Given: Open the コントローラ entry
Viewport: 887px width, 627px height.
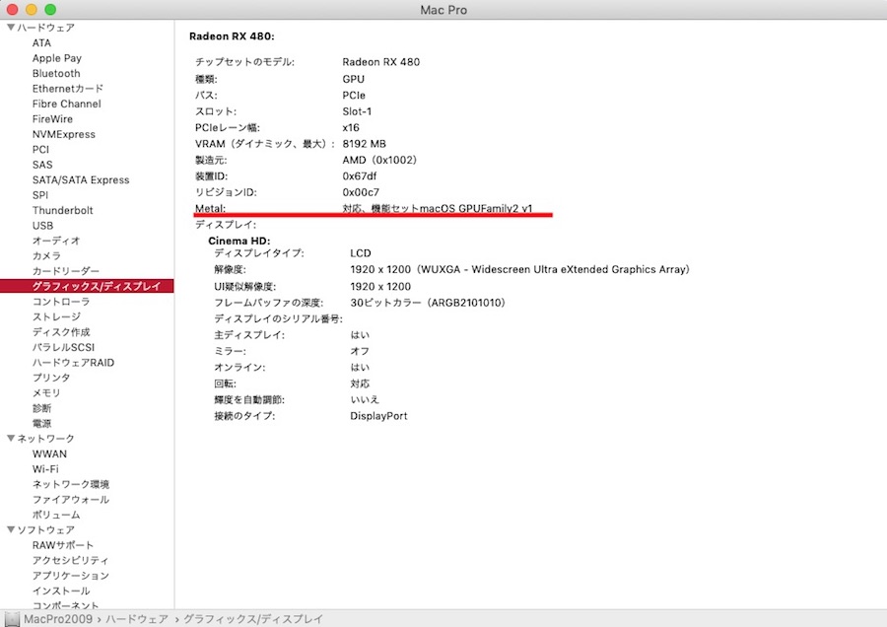Looking at the screenshot, I should [x=61, y=302].
